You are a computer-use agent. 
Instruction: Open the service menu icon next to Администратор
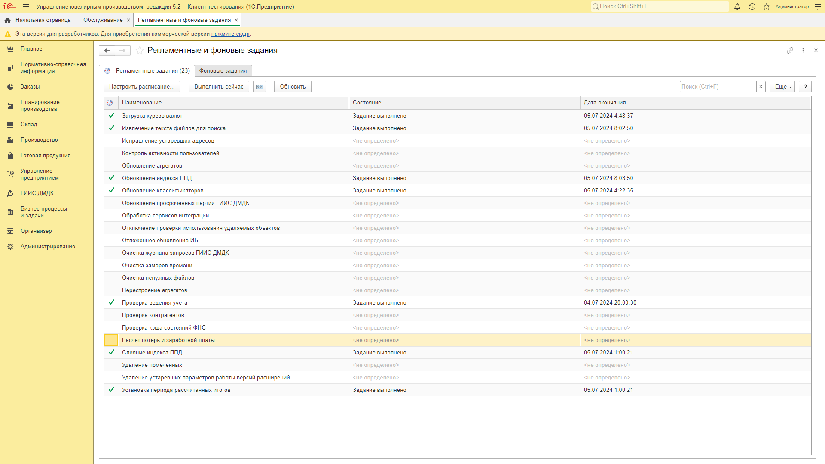tap(818, 6)
